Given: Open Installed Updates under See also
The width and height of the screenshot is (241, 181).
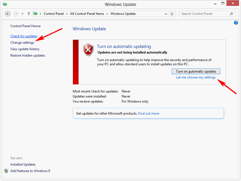Looking at the screenshot, I should click(23, 164).
